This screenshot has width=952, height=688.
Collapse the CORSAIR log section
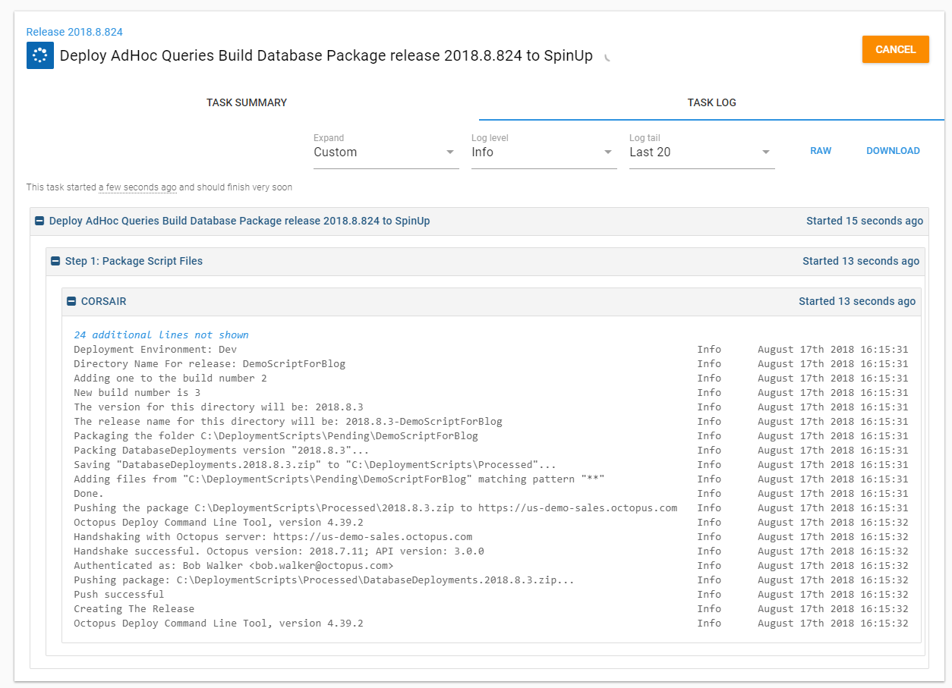(71, 301)
